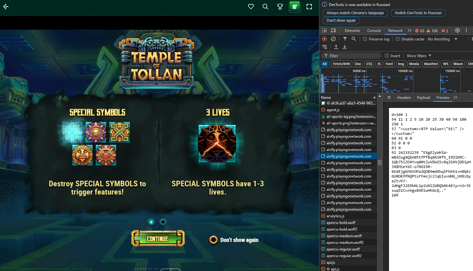Toggle the Media request filter
This screenshot has width=473, height=271.
tap(414, 64)
